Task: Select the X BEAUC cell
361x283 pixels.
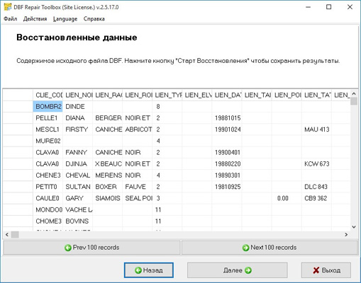Action: (x=108, y=164)
